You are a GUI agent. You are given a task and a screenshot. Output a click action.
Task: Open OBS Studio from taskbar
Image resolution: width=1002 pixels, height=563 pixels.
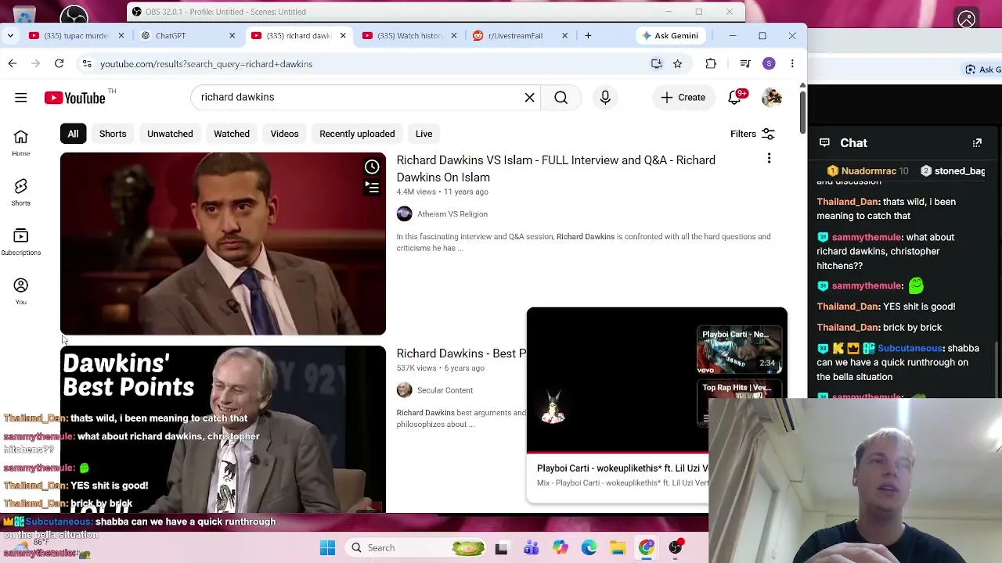pyautogui.click(x=676, y=547)
